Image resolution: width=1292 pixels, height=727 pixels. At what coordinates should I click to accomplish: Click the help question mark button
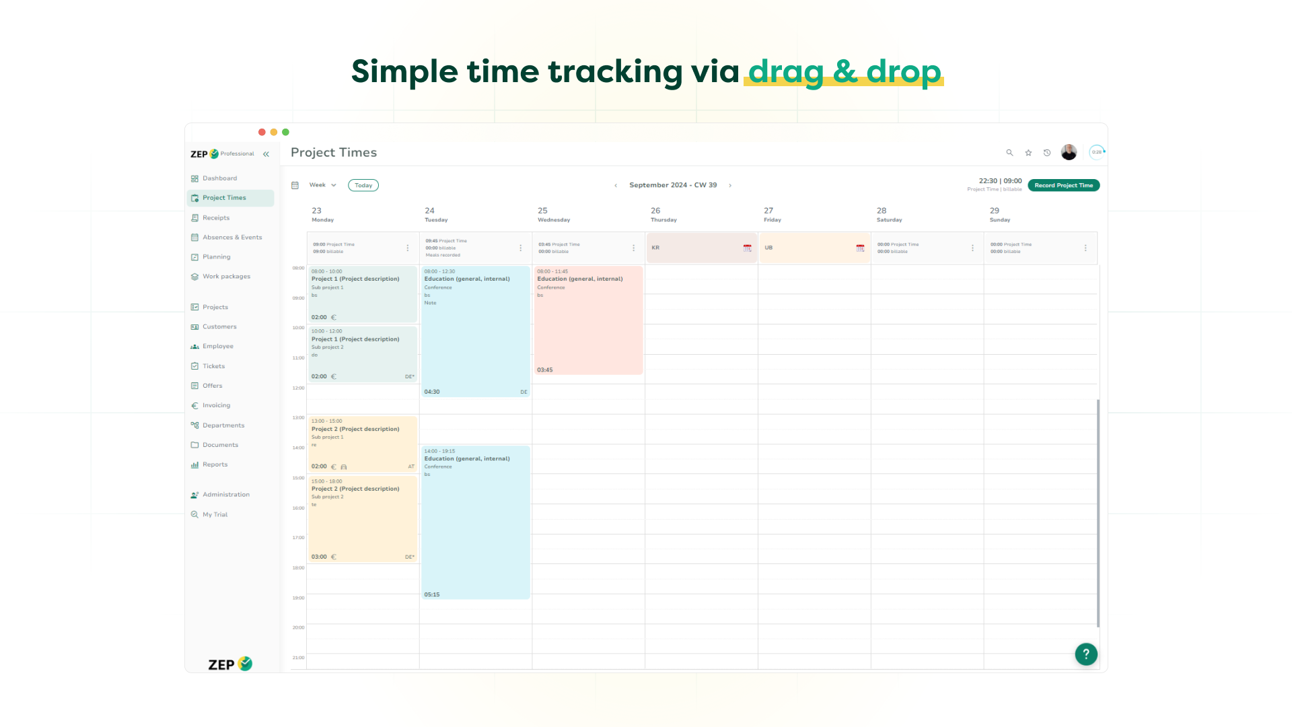[1086, 654]
